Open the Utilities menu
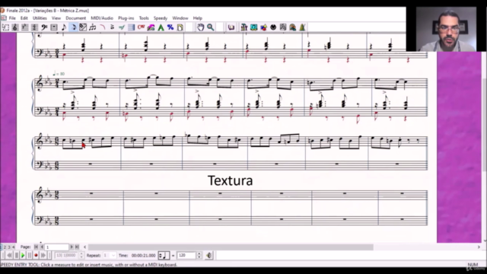Screen dimensions: 487x274 (x=40, y=18)
